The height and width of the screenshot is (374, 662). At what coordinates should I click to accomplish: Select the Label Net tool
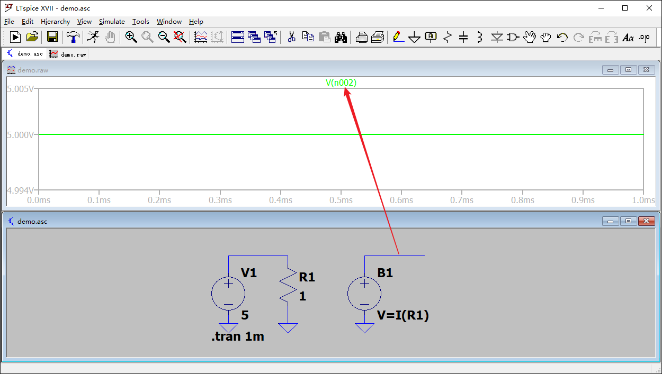coord(430,37)
